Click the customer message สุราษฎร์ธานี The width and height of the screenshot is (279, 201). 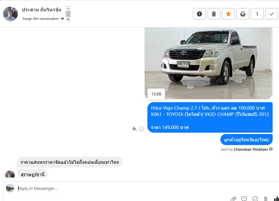click(x=32, y=174)
